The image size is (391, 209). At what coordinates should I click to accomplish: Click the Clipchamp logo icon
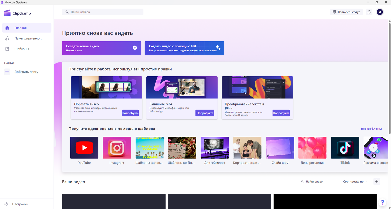(7, 13)
